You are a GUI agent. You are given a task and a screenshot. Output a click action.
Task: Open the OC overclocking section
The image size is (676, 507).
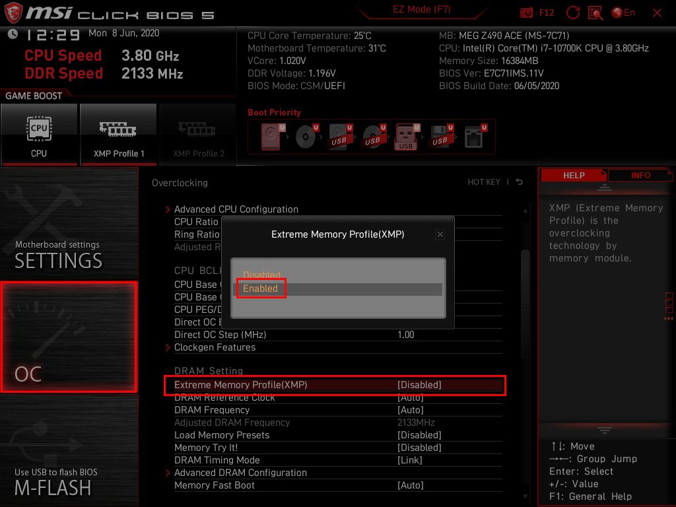(x=69, y=337)
